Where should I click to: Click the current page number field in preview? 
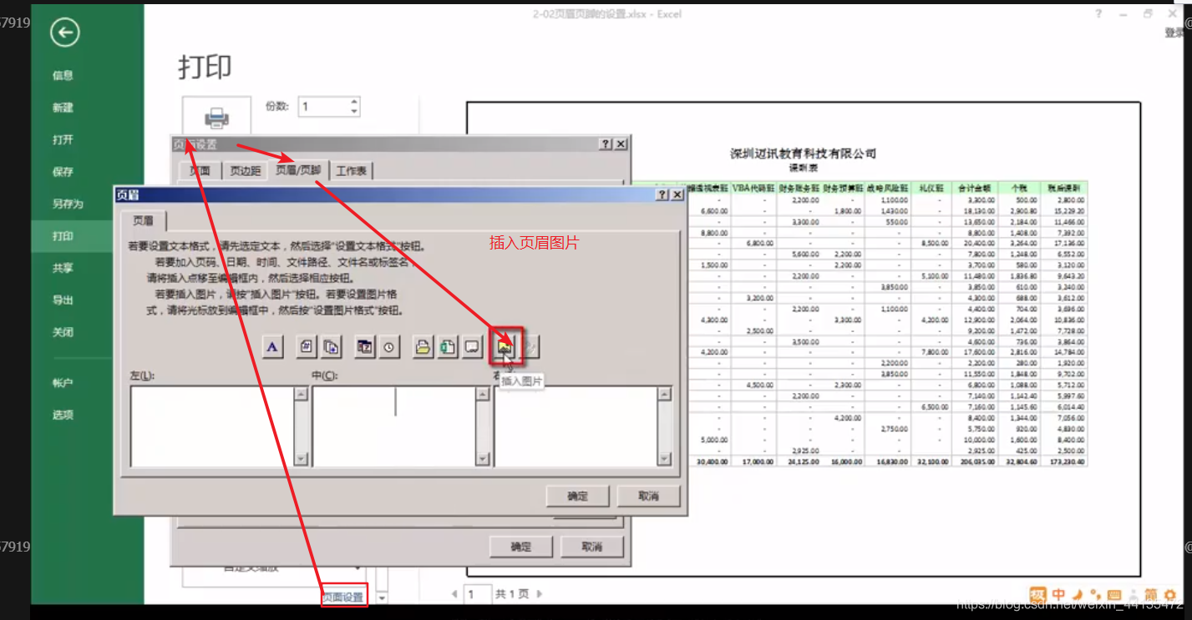pos(478,594)
